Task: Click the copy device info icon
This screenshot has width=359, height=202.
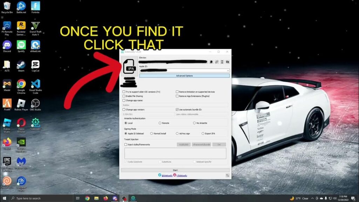Action: [211, 62]
